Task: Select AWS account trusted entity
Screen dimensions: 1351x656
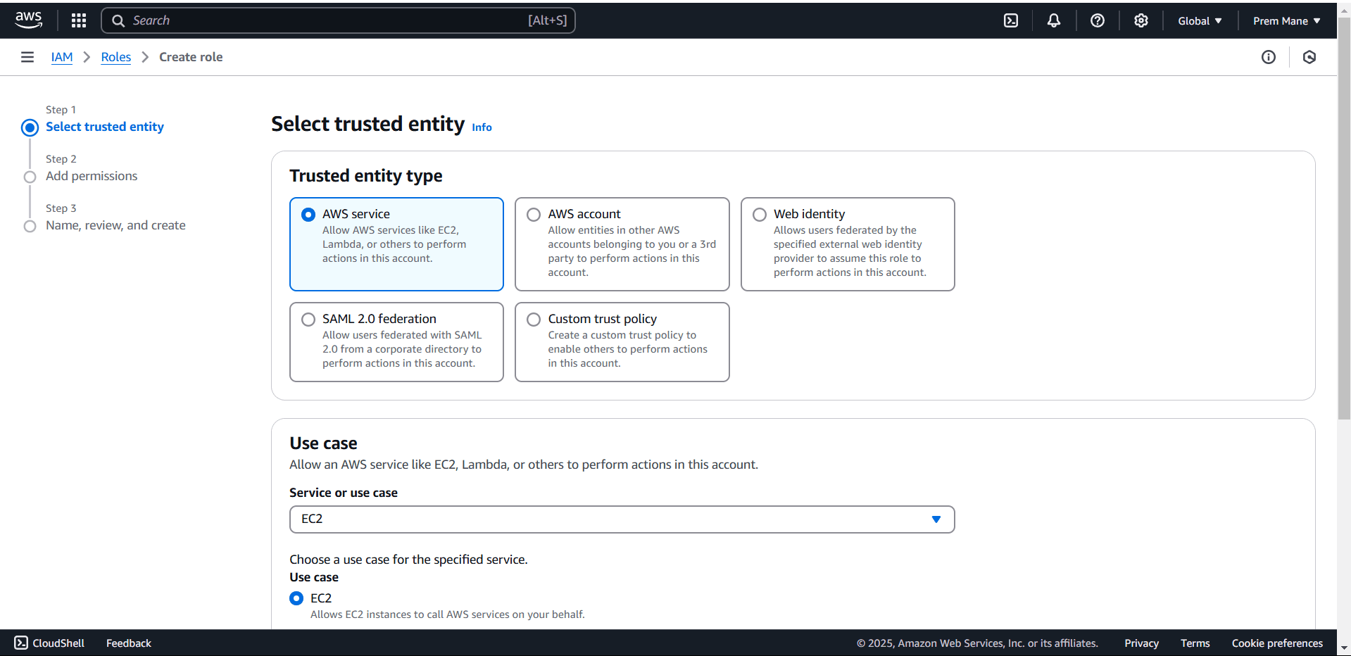Action: tap(622, 244)
